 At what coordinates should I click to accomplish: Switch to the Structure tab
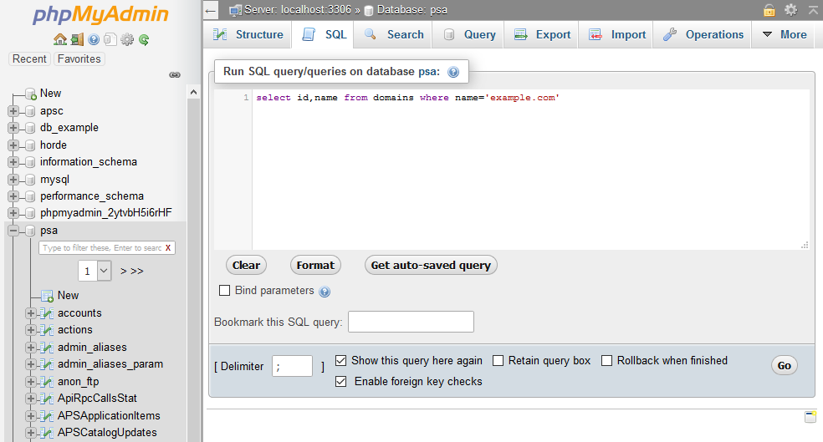248,34
